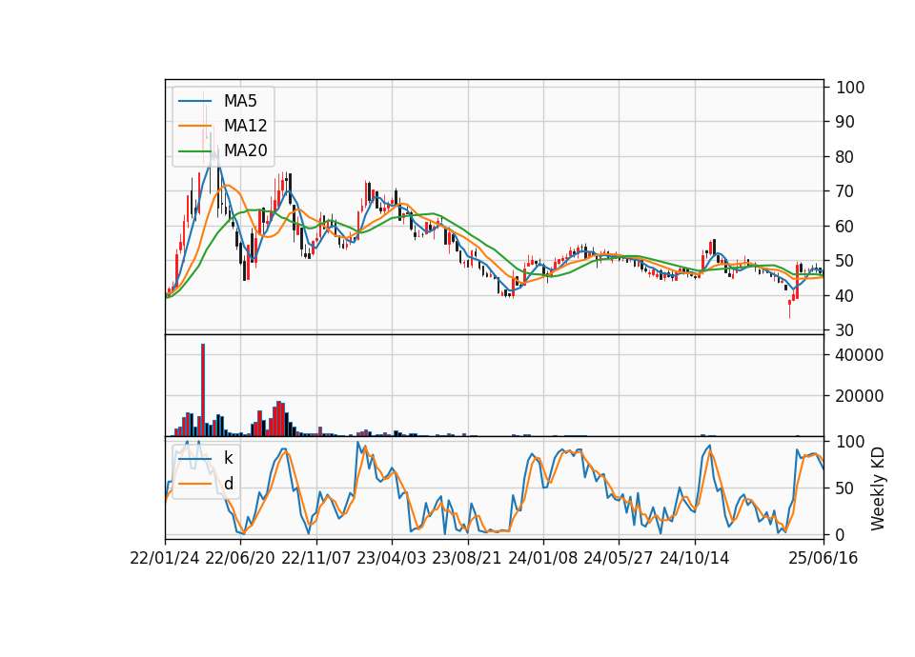Click the price axis value 60
Screen dimensions: 915x657
tap(845, 227)
